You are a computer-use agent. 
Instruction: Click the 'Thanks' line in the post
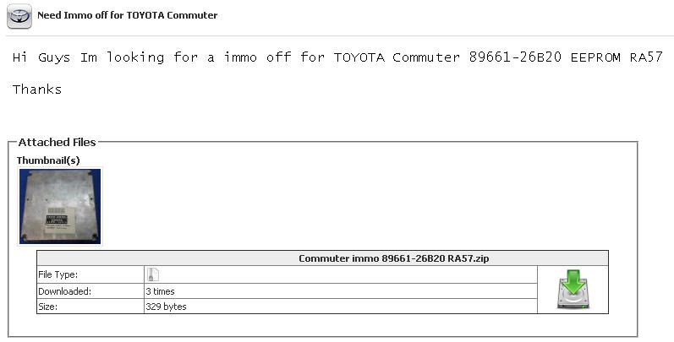pos(37,89)
